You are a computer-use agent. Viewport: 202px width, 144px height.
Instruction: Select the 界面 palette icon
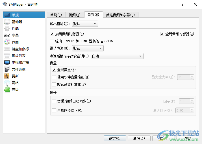tap(7, 42)
